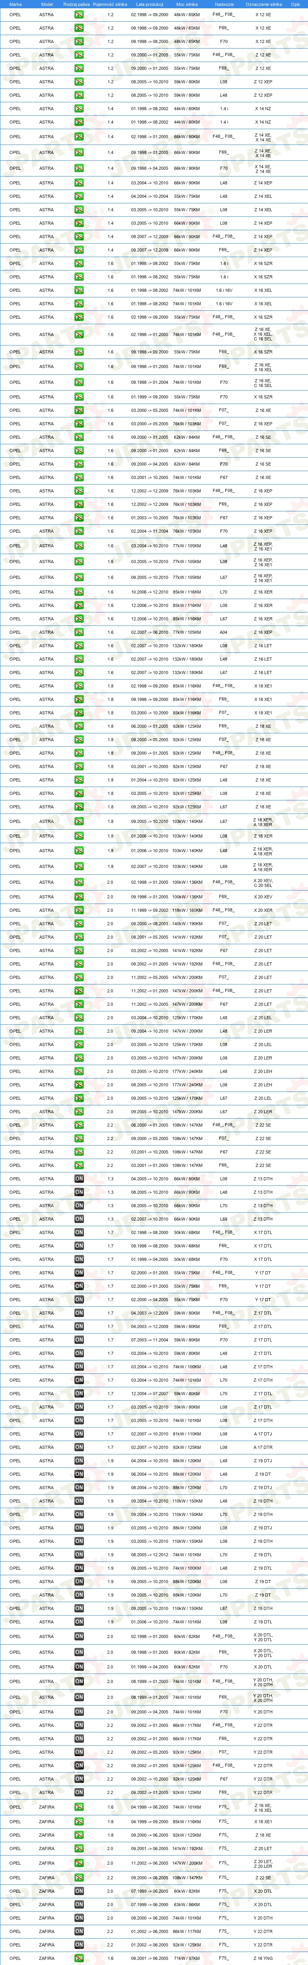Click diesel icon in 08.2005 -> 12.2012 Z 19 DTL row

pyautogui.click(x=79, y=1555)
